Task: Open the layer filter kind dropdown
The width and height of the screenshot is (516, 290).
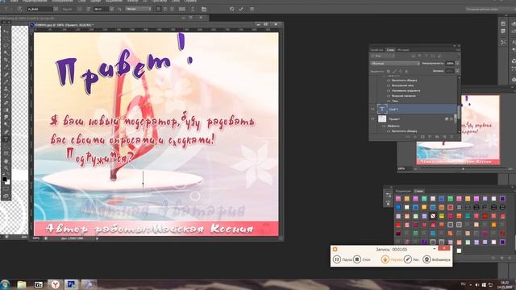Action: 383,56
